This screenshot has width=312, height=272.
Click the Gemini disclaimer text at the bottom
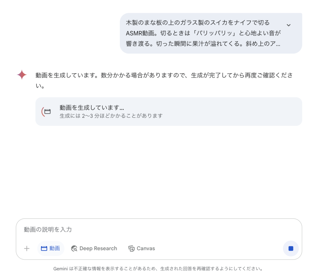(x=158, y=269)
